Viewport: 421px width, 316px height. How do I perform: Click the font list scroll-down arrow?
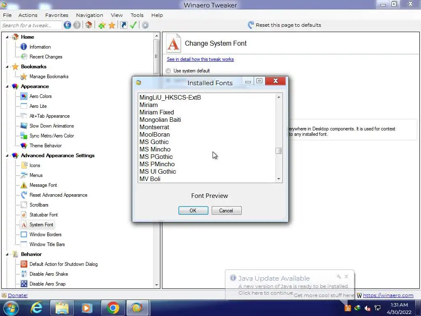pyautogui.click(x=279, y=179)
